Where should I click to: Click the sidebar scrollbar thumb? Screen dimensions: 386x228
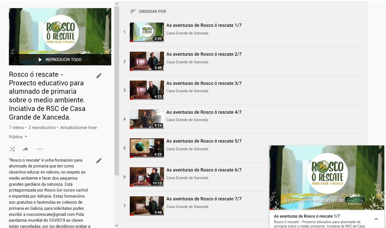(x=117, y=91)
